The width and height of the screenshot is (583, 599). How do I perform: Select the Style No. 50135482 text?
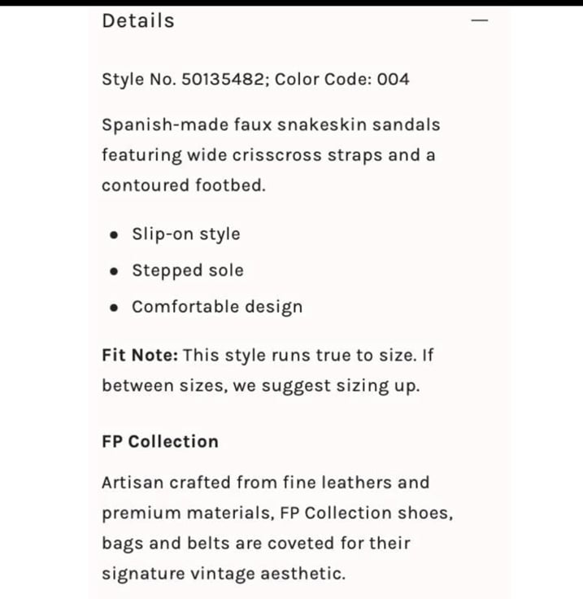(183, 79)
